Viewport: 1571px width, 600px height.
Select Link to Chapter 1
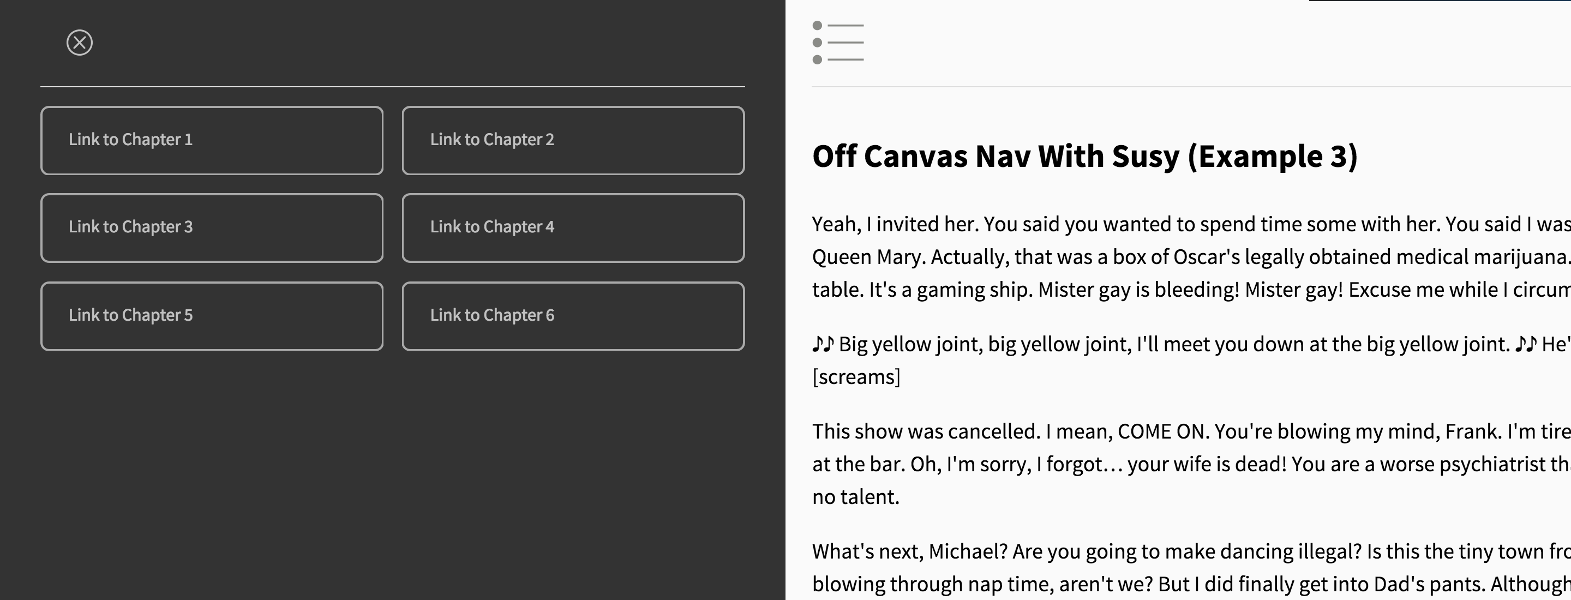211,140
